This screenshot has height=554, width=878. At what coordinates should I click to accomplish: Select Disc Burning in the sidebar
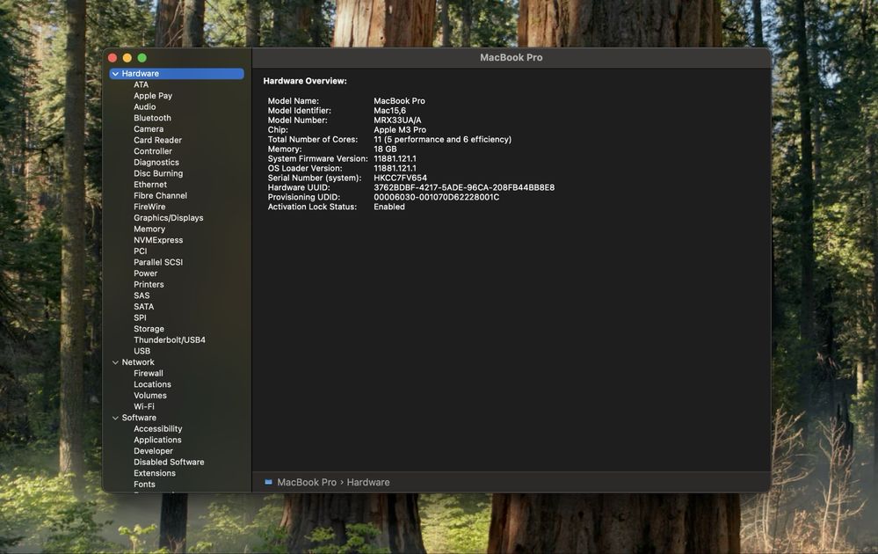pyautogui.click(x=158, y=173)
